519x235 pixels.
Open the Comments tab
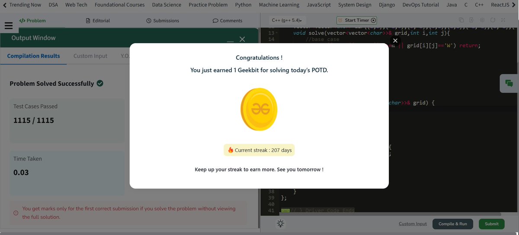[x=227, y=20]
